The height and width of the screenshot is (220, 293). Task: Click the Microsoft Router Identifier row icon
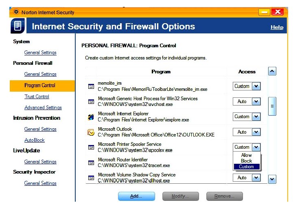(91, 163)
